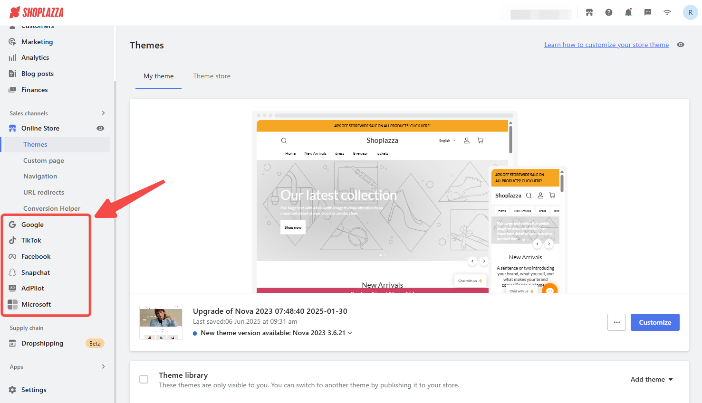Click cart icon in desktop theme preview
The width and height of the screenshot is (702, 403).
point(481,141)
